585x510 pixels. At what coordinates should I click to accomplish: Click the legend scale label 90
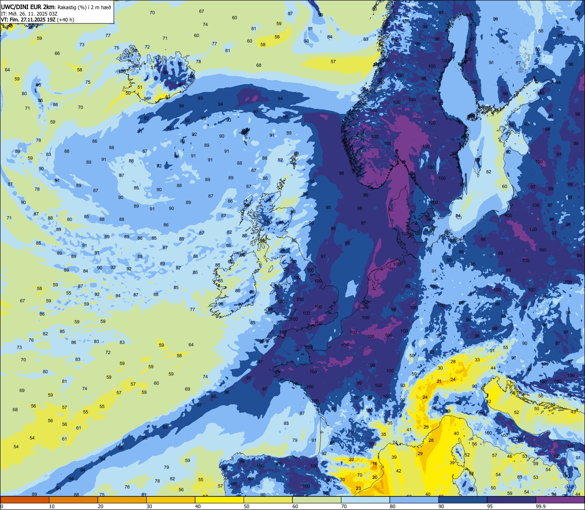tap(441, 506)
